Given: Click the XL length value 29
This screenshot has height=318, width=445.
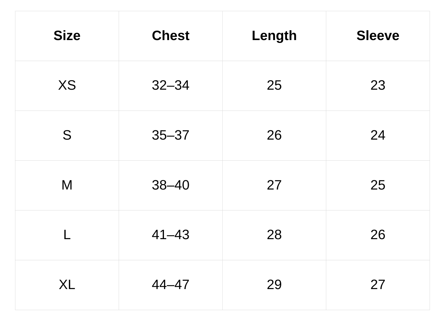Looking at the screenshot, I should (x=274, y=285).
